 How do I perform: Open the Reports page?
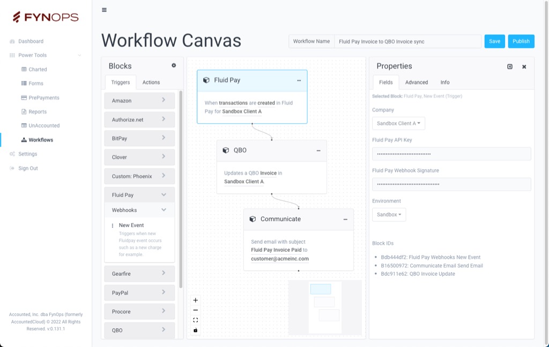click(x=38, y=111)
